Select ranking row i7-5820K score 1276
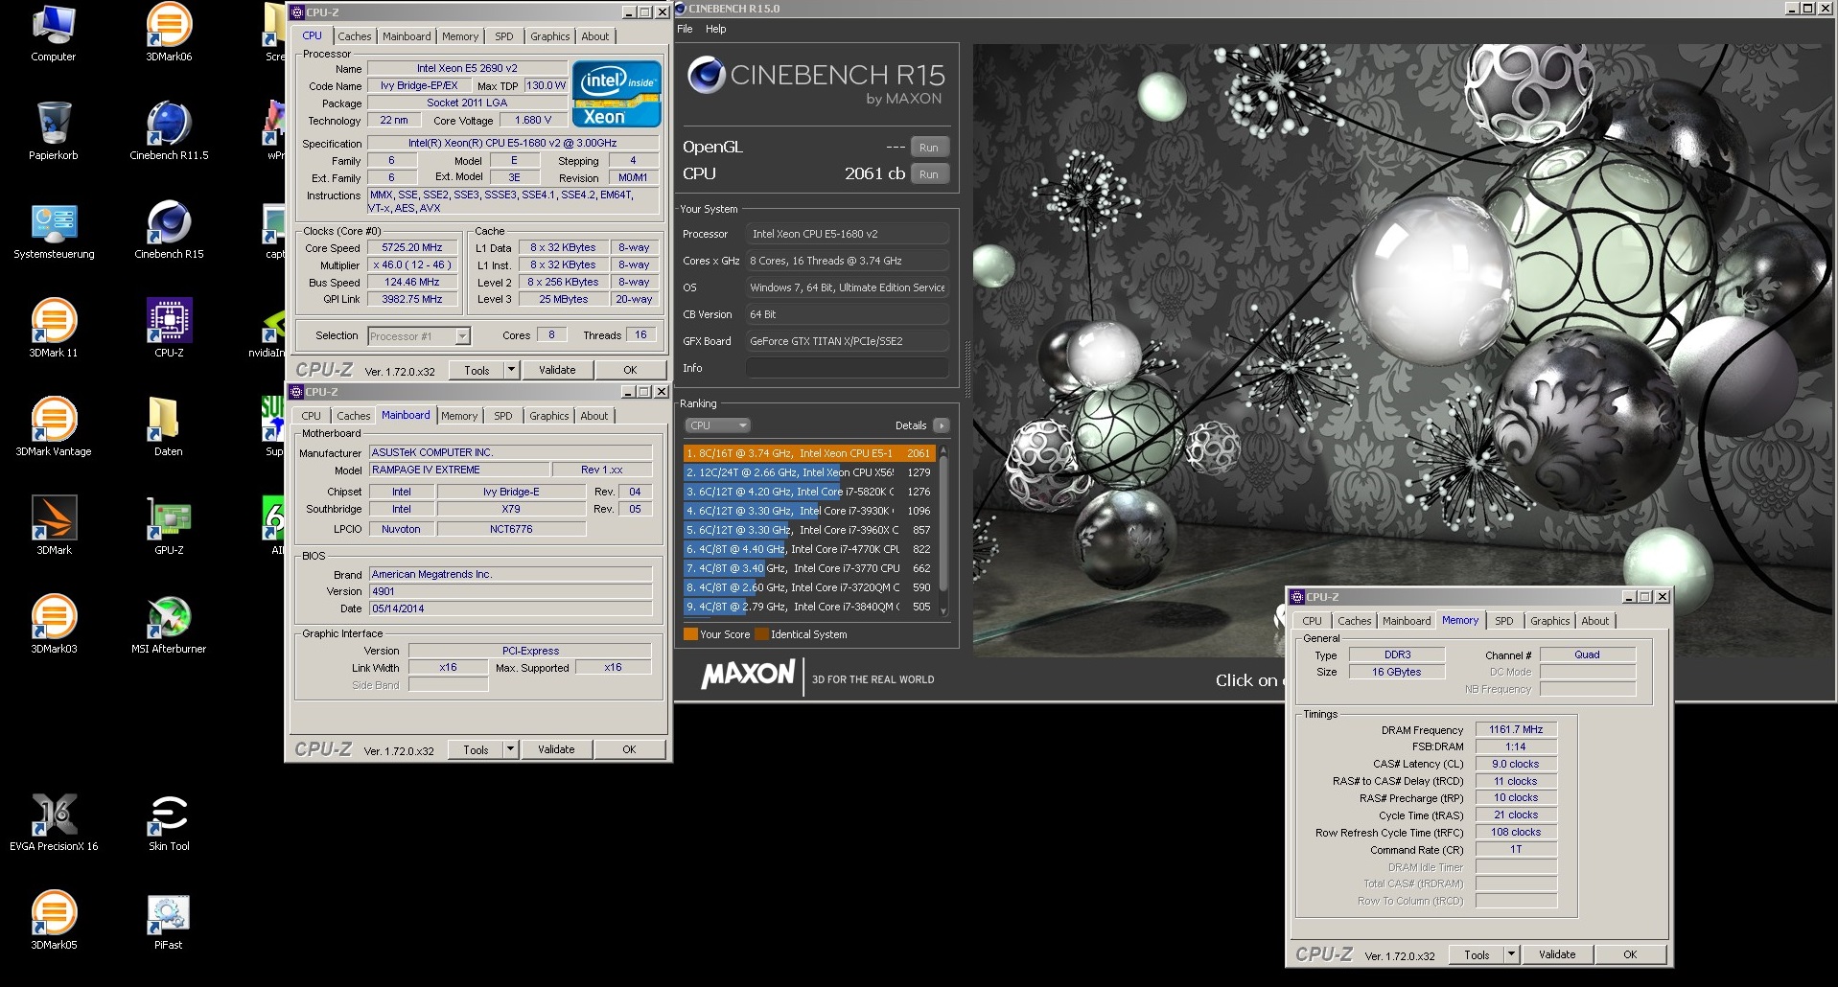 809,492
